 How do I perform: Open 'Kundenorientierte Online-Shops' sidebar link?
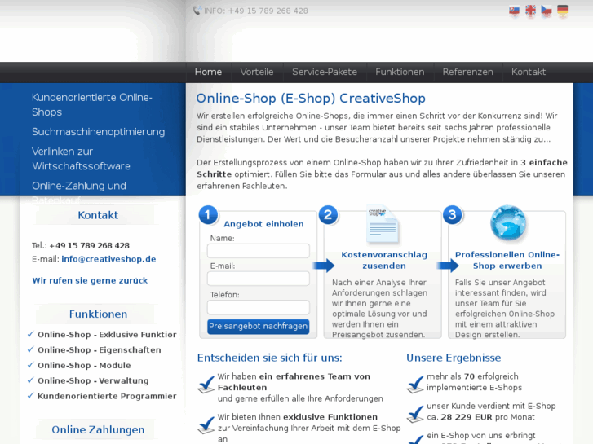pyautogui.click(x=92, y=104)
